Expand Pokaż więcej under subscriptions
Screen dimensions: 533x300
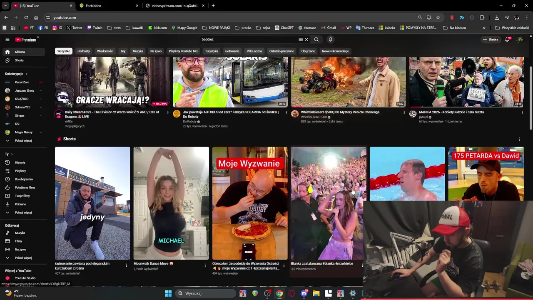[x=23, y=140]
